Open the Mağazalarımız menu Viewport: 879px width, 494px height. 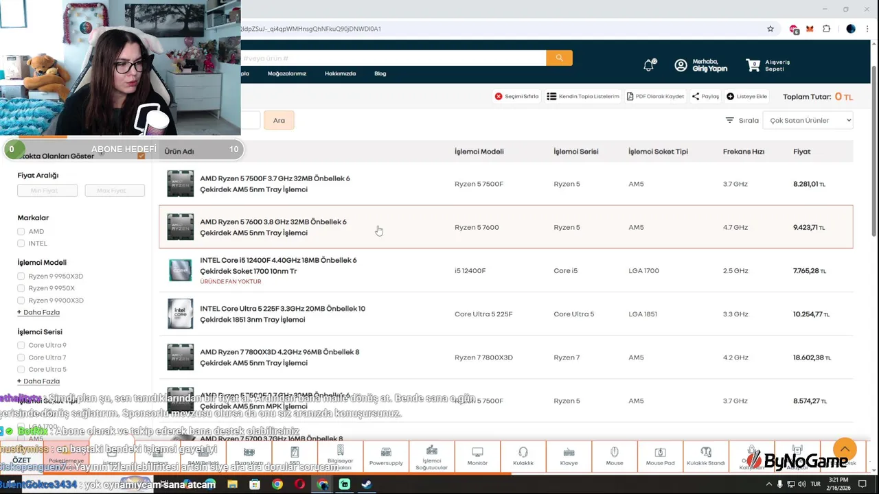[x=287, y=73]
